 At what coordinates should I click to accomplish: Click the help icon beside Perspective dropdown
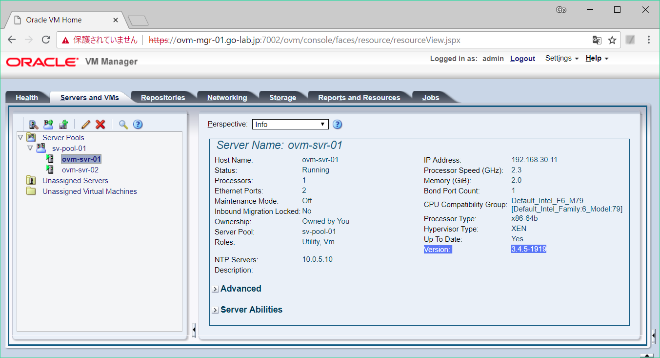pos(337,125)
